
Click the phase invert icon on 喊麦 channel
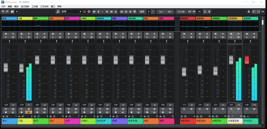pos(123,37)
